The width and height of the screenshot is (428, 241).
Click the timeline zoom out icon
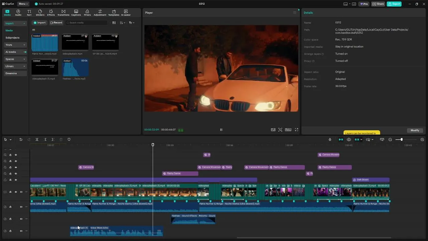pos(390,140)
